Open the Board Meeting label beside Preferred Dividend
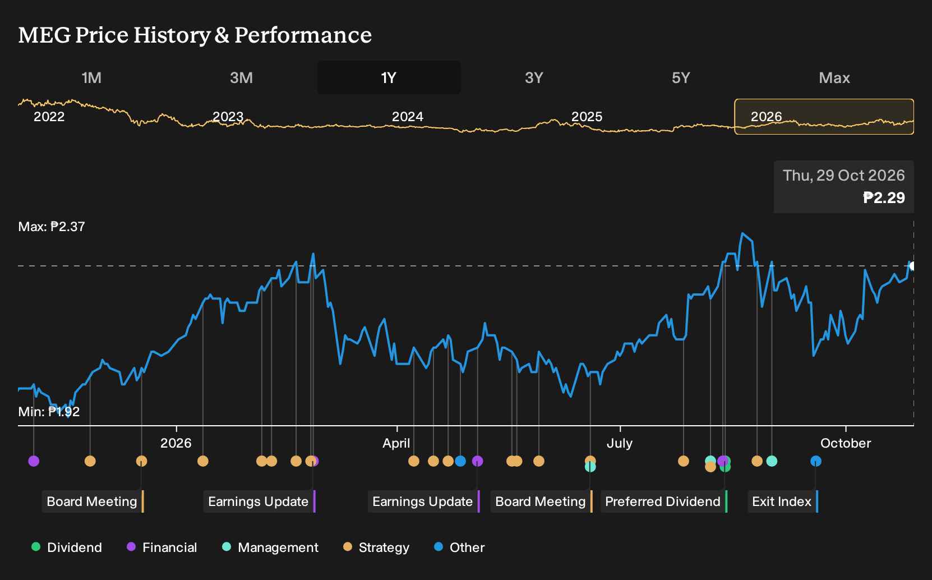The width and height of the screenshot is (932, 580). tap(542, 501)
